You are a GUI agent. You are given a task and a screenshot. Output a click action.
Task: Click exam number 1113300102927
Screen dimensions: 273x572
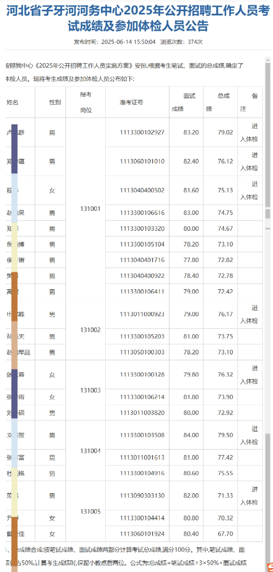click(142, 132)
